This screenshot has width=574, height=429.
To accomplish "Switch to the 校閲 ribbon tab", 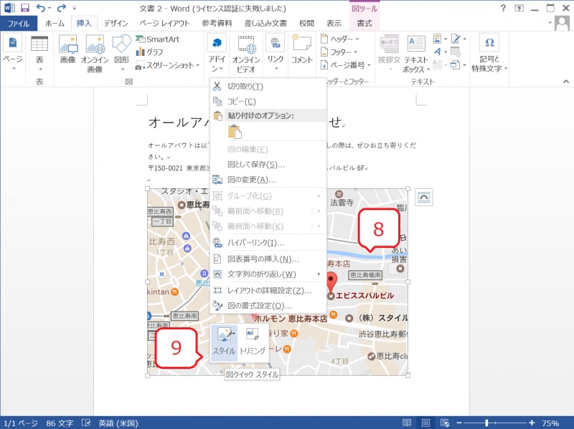I will point(306,22).
